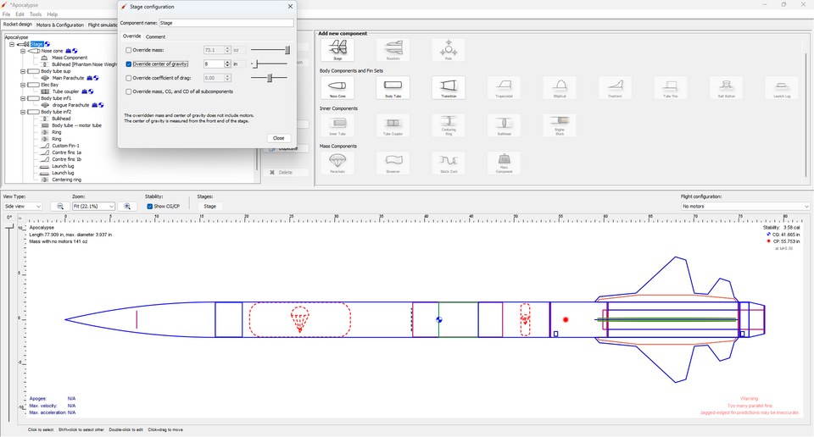The image size is (814, 437).
Task: Close the Stage configuration dialog
Action: click(278, 138)
